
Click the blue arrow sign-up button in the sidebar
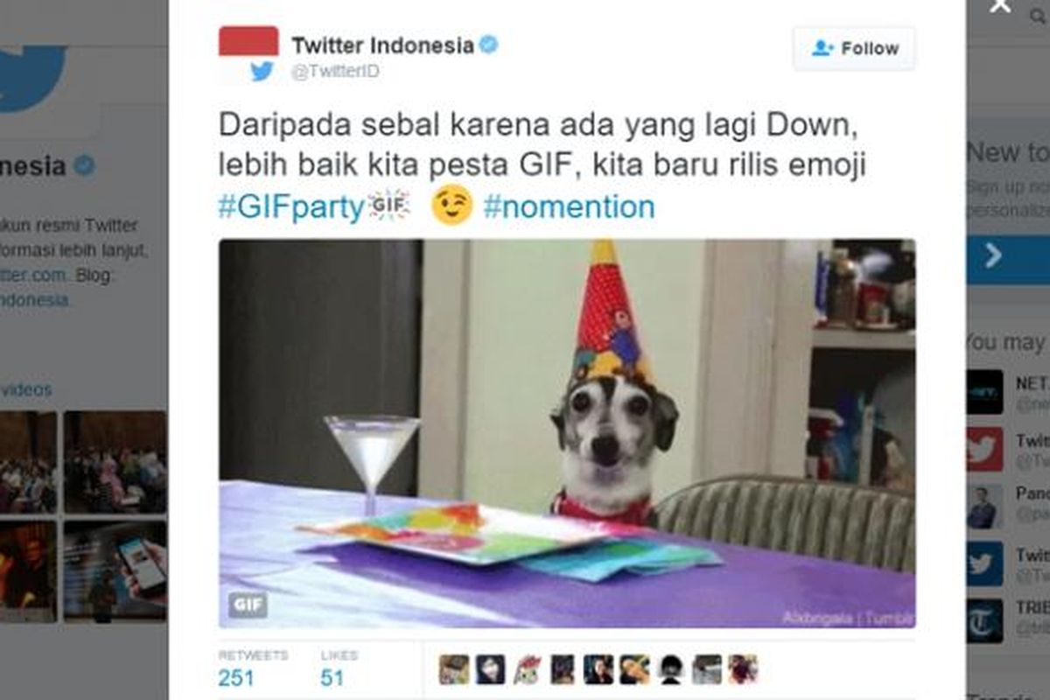coord(1008,255)
